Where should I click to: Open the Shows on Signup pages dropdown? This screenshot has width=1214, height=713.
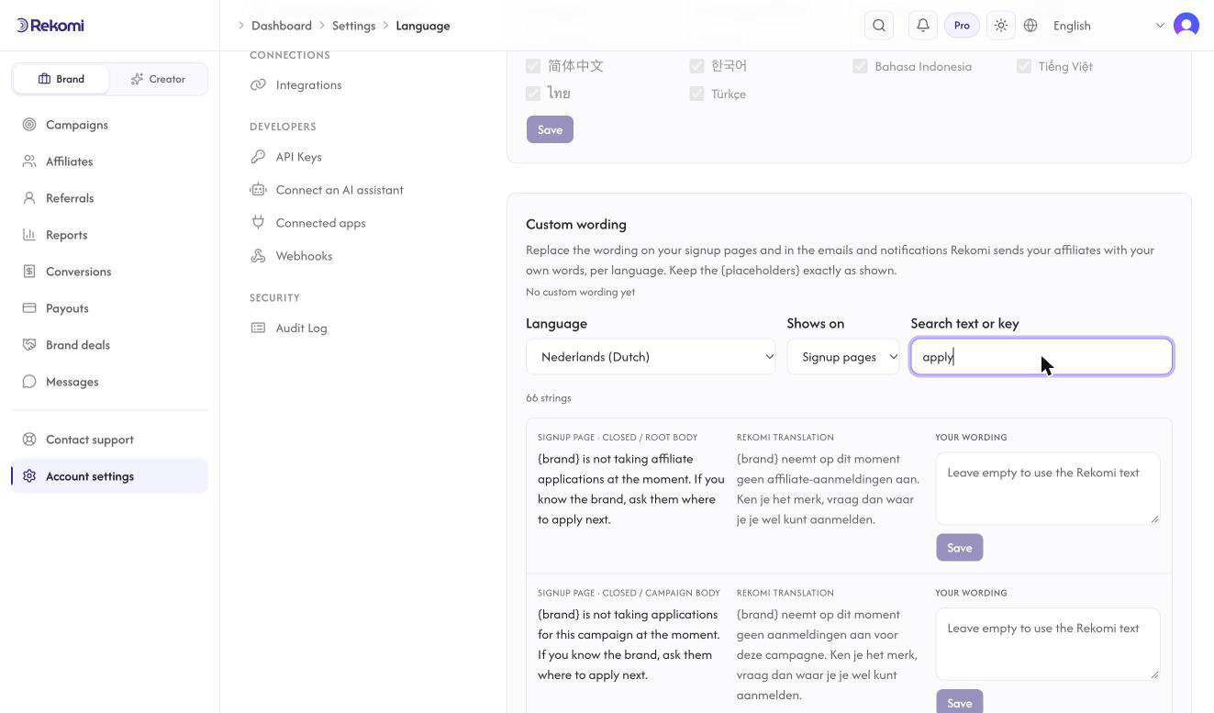point(843,357)
